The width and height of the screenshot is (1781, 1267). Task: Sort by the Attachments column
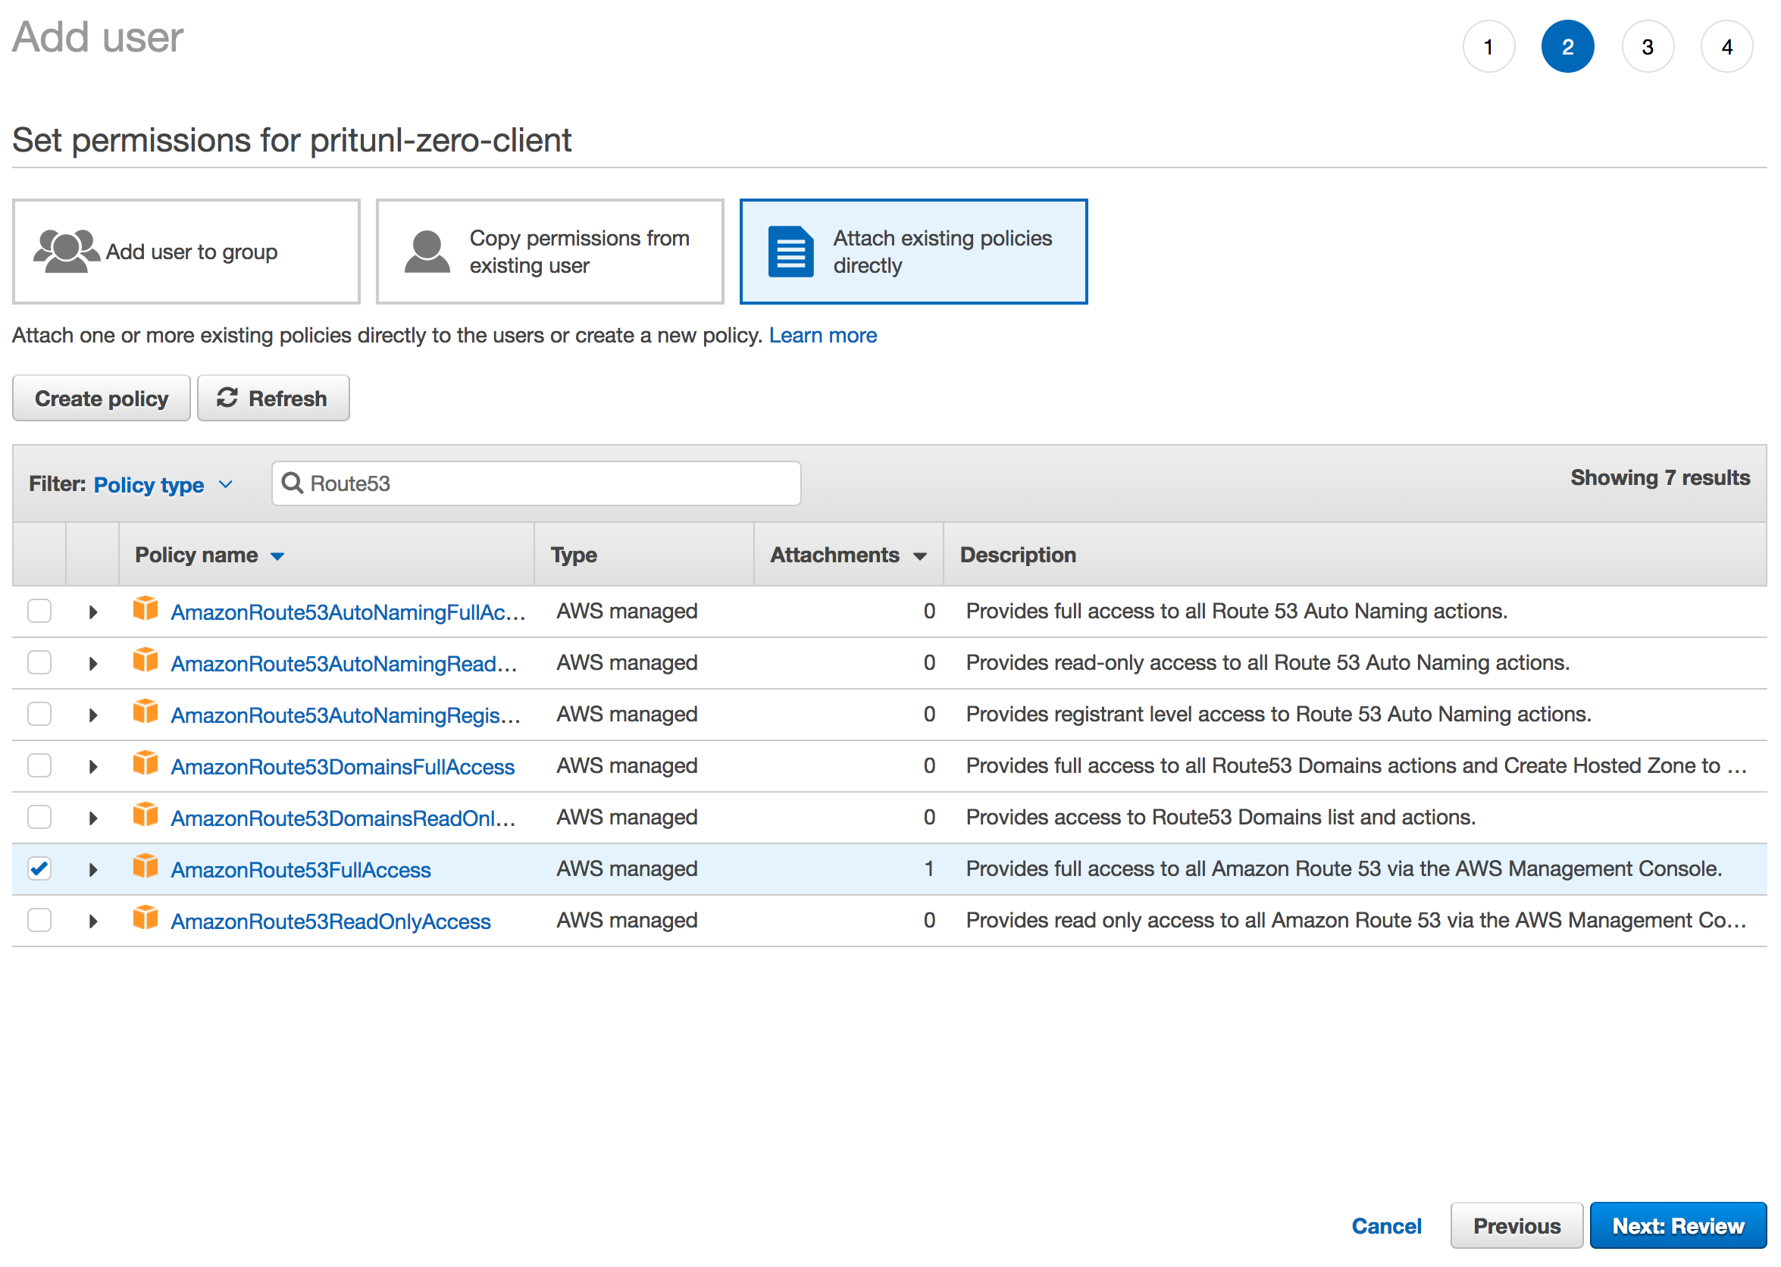click(x=848, y=555)
